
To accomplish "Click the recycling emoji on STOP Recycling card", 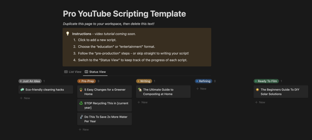I will 81,103.
